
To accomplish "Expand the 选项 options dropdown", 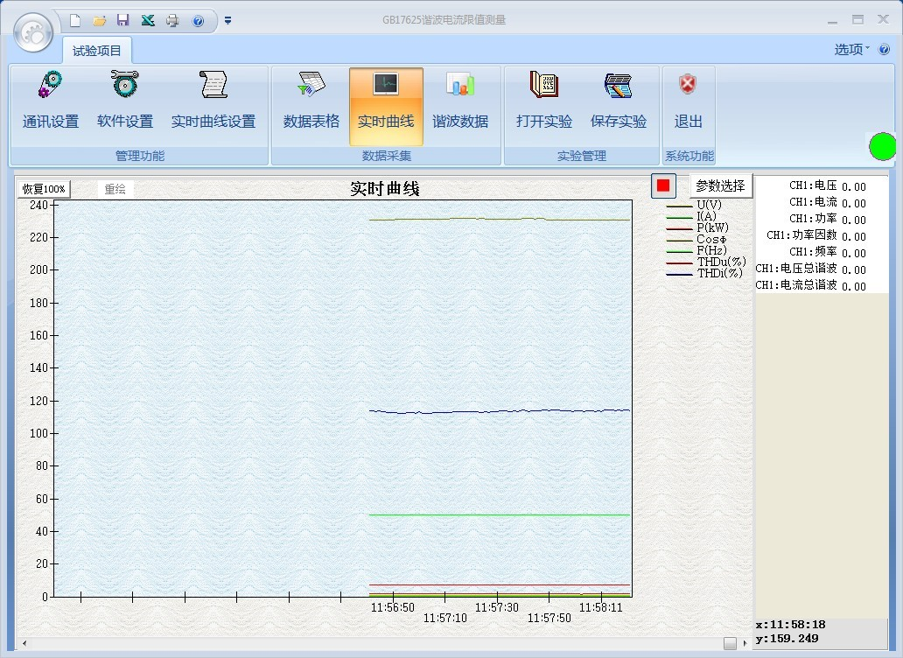I will pos(852,50).
